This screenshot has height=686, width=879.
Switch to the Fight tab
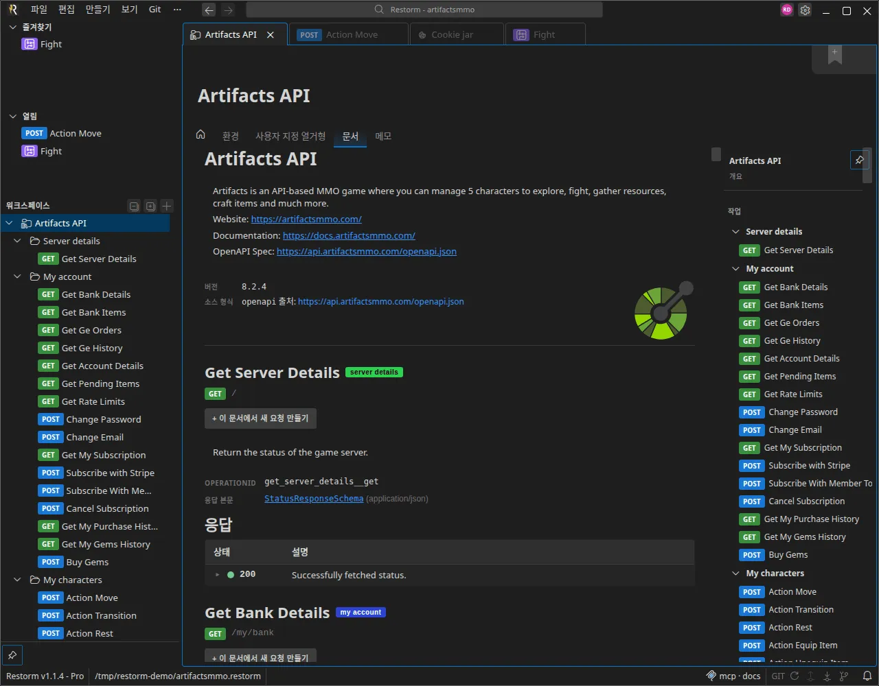tap(545, 34)
